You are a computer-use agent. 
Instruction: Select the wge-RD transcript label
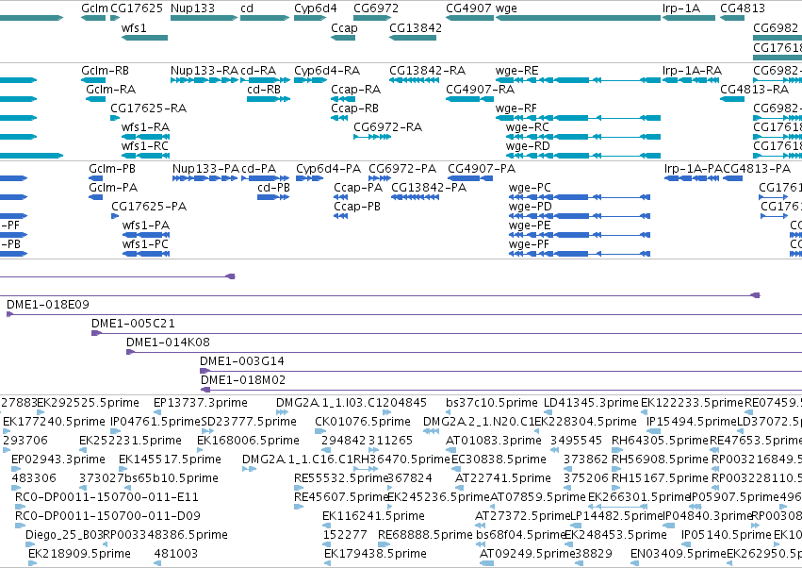[x=528, y=146]
